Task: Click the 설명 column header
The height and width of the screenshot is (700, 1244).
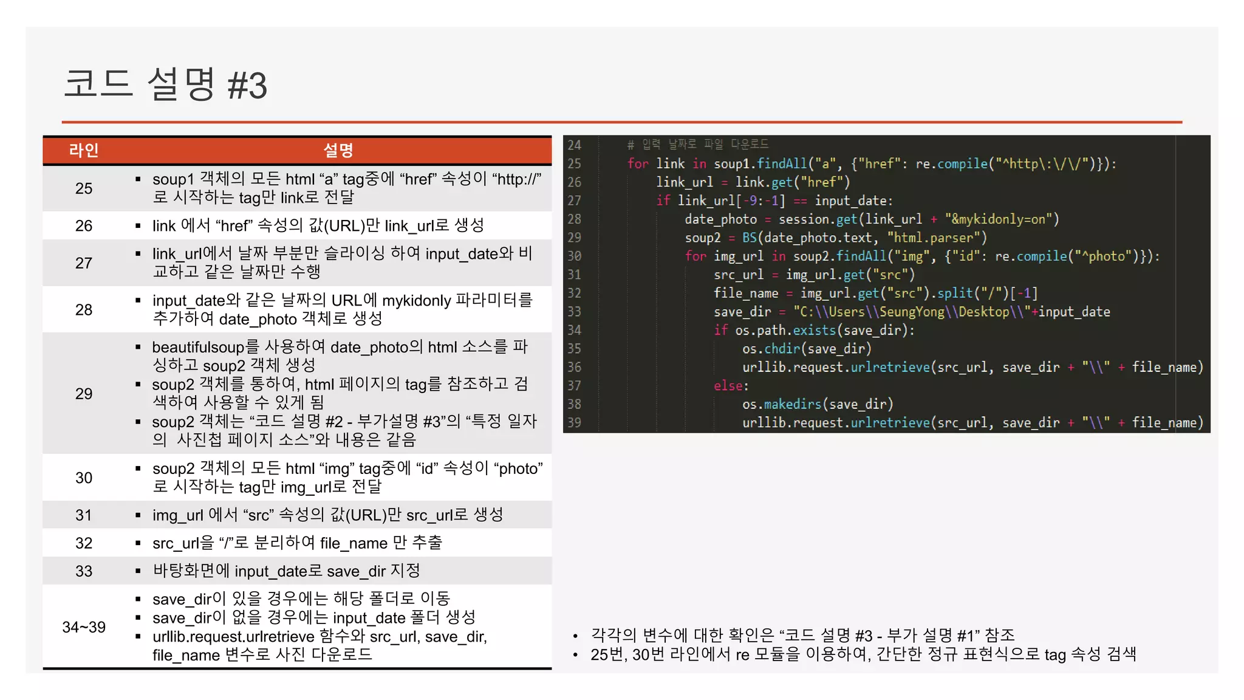Action: (338, 150)
